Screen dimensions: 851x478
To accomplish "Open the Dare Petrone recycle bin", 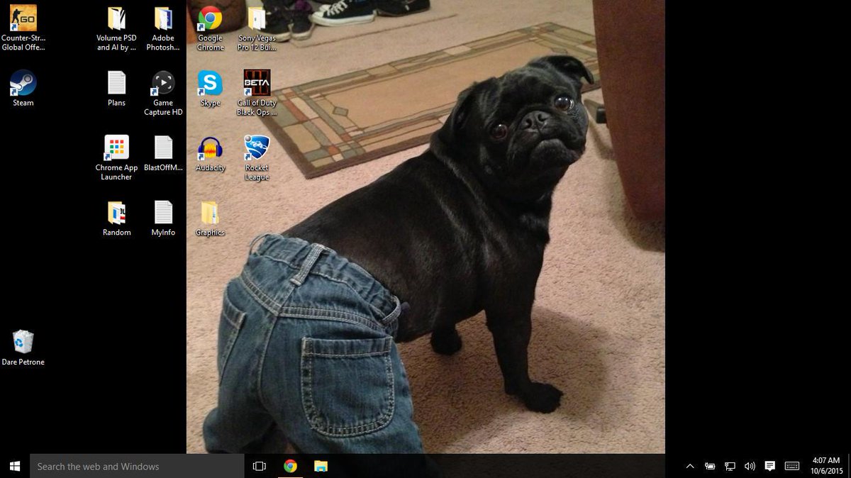I will click(x=23, y=343).
